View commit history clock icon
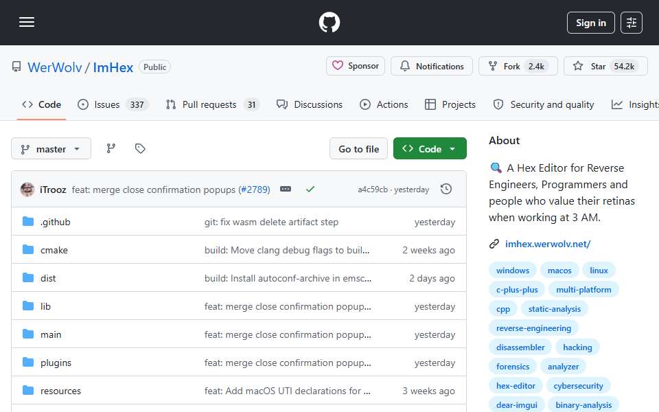This screenshot has width=659, height=412. (x=446, y=190)
